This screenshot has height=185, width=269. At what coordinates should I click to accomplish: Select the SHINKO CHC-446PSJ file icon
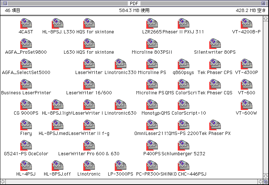(184, 165)
